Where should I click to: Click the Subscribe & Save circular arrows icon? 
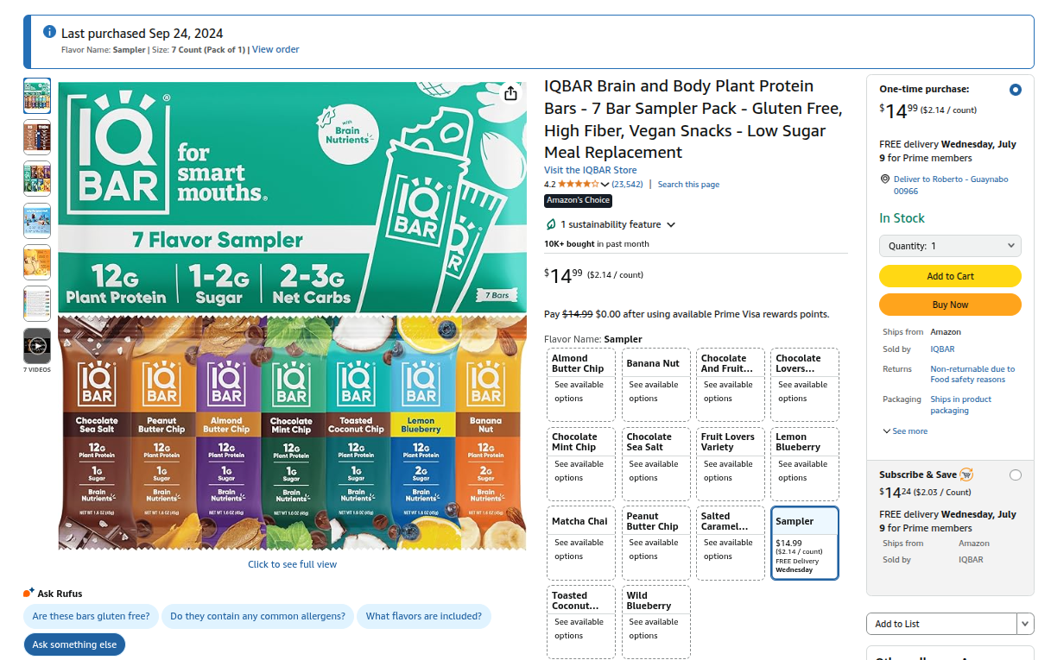[966, 475]
